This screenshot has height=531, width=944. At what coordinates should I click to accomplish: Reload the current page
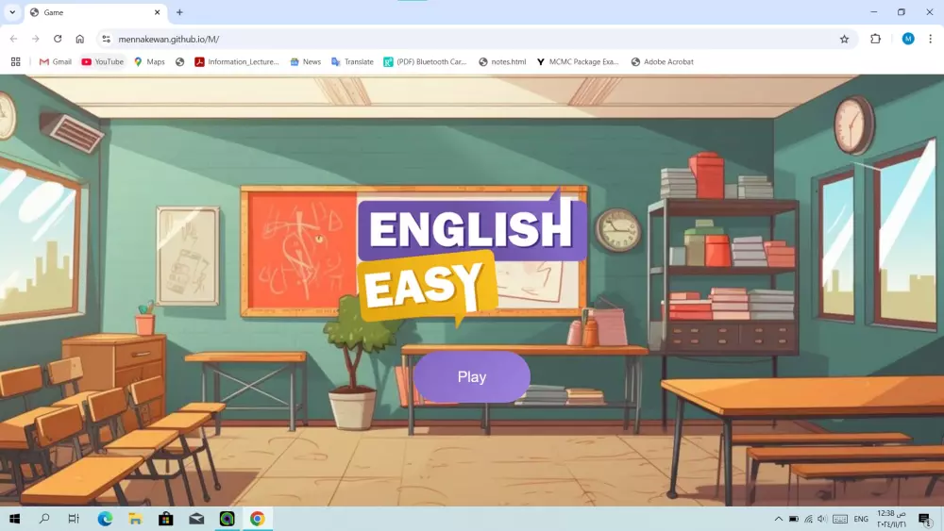click(58, 39)
